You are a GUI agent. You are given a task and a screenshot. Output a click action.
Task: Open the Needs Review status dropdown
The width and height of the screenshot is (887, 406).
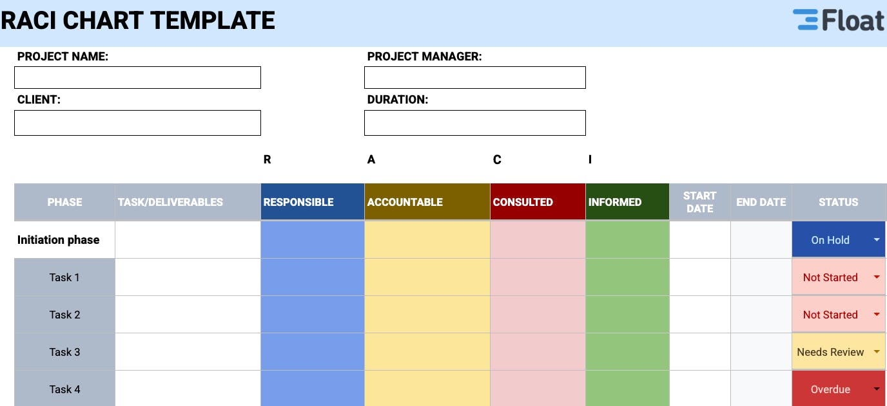(876, 352)
